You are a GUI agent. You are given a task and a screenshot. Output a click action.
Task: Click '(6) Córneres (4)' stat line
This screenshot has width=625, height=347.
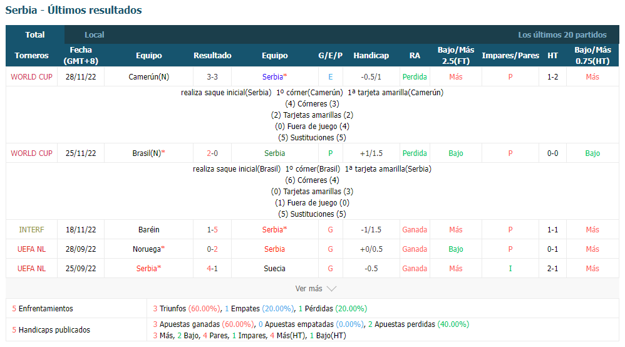tap(312, 180)
